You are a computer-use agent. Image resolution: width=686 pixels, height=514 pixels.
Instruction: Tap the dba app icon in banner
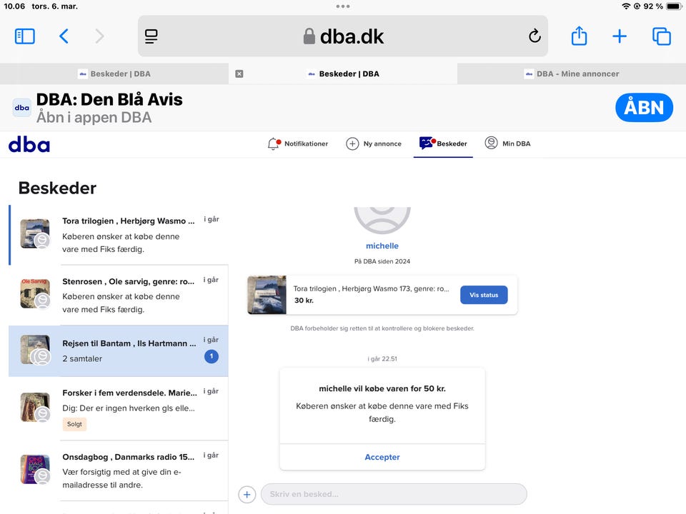tap(22, 108)
